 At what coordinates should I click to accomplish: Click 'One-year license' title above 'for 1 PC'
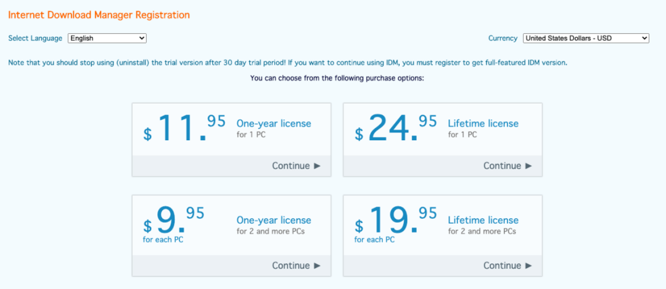(x=274, y=124)
